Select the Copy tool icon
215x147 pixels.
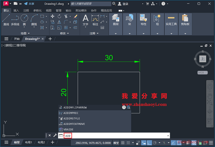click(x=52, y=22)
